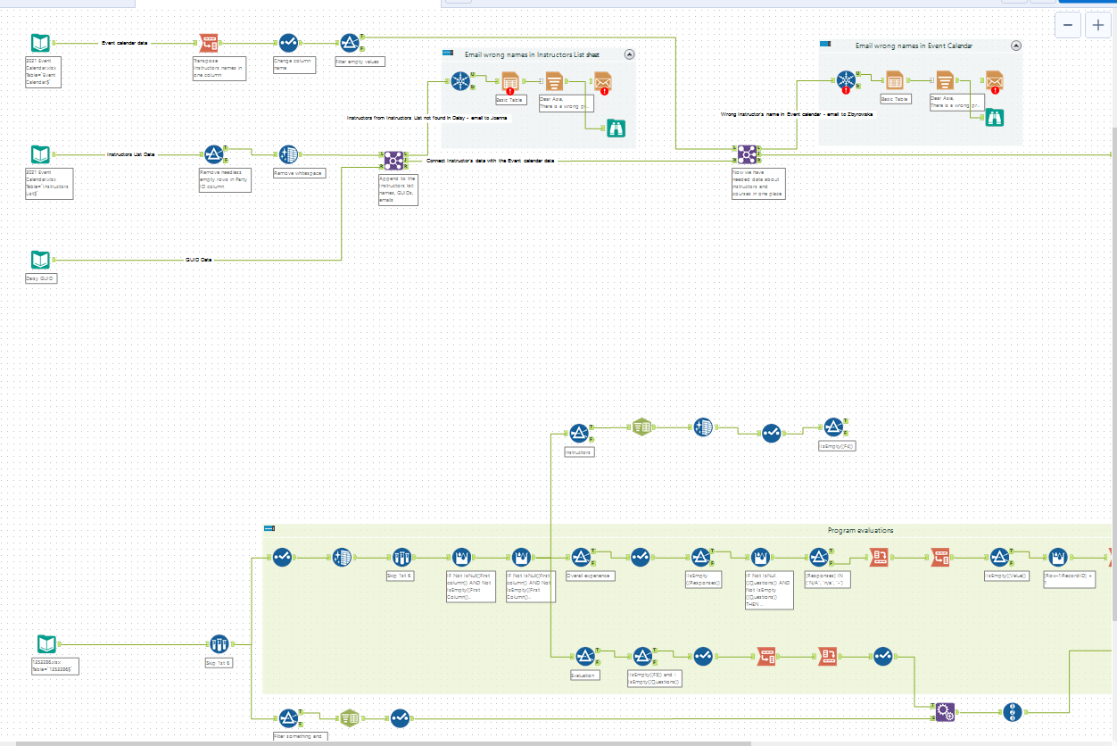The height and width of the screenshot is (746, 1117).
Task: Click the purple Run Command gear tool near the bottom
Action: [946, 711]
